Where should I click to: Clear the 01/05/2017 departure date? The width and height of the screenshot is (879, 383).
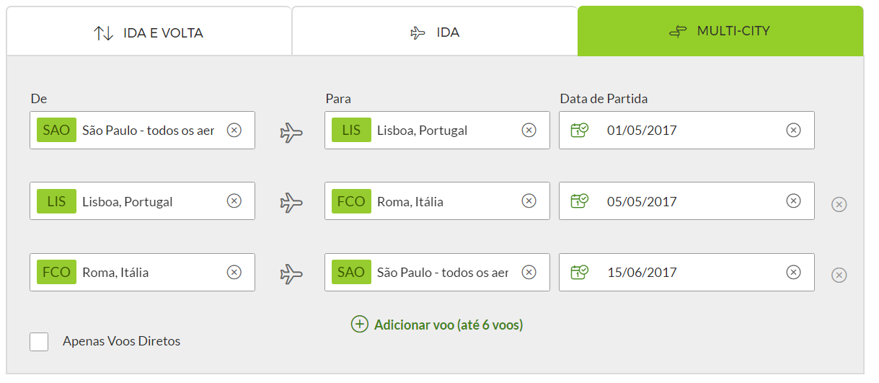[x=793, y=130]
